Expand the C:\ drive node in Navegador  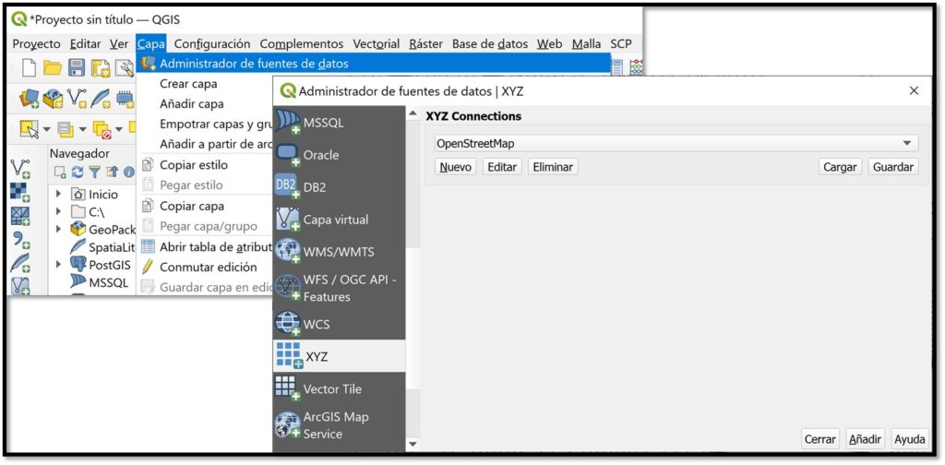click(59, 211)
